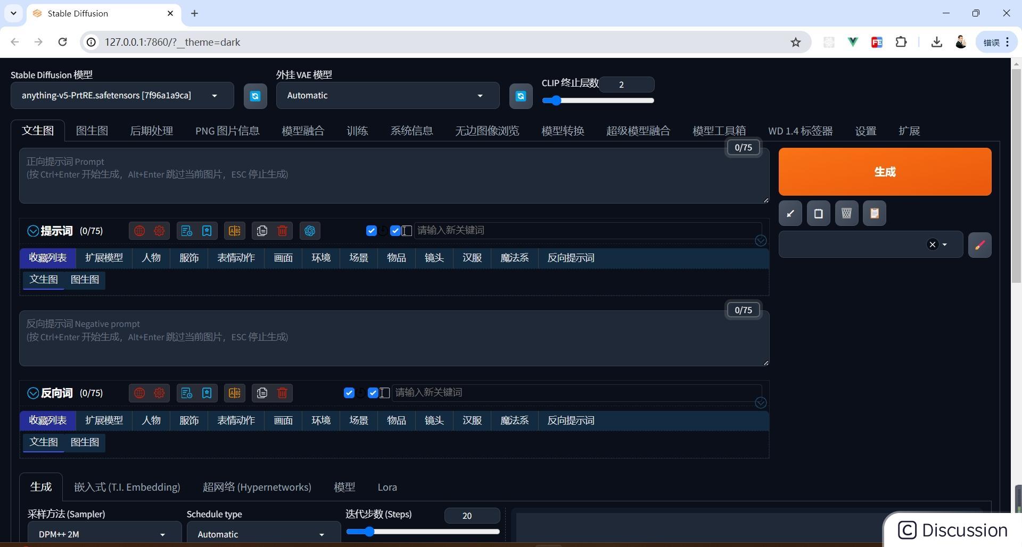The width and height of the screenshot is (1022, 547).
Task: Refresh the Stable Diffusion model list
Action: click(255, 96)
